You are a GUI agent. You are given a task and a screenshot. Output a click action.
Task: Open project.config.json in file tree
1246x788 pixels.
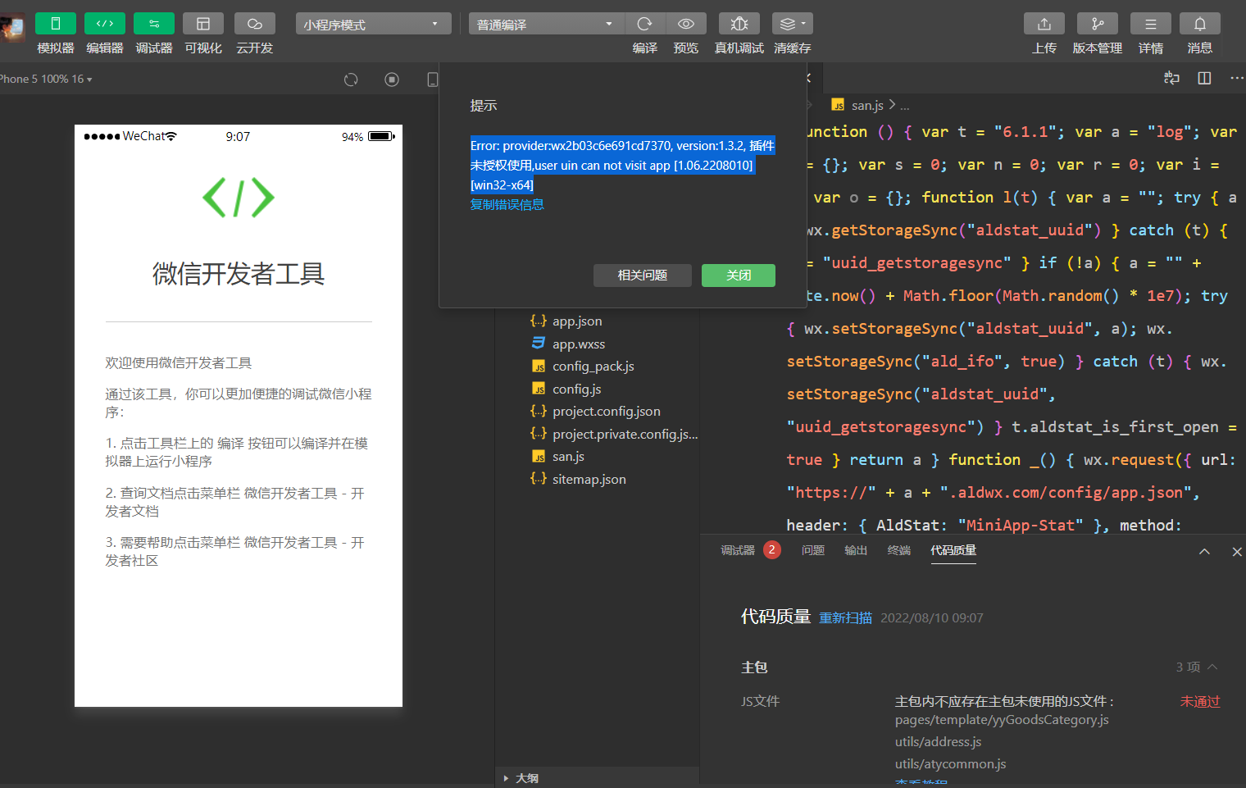(606, 412)
